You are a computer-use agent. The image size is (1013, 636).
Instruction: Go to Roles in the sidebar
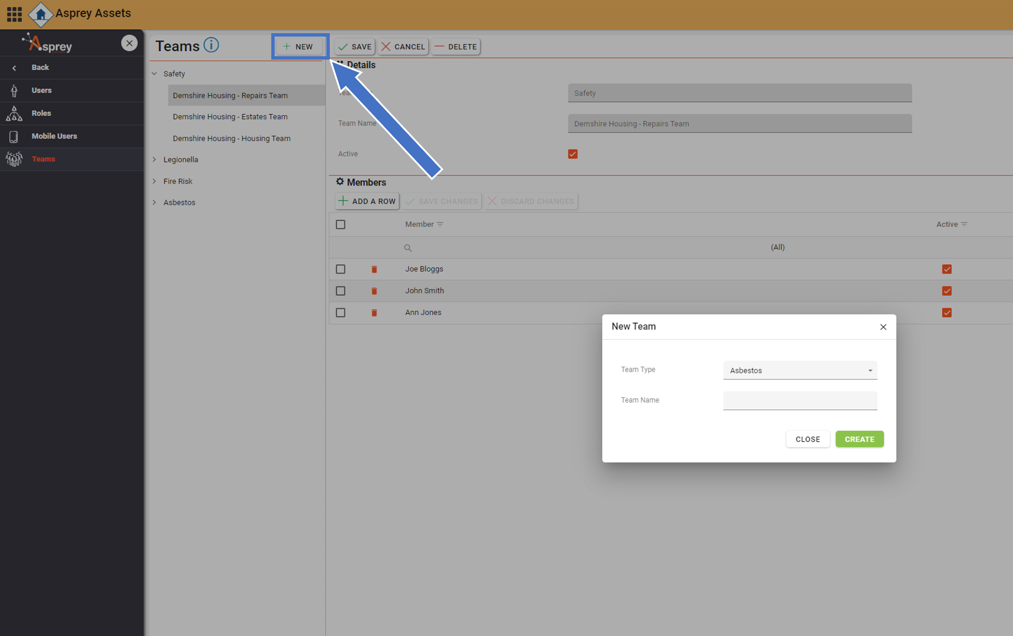(x=41, y=113)
